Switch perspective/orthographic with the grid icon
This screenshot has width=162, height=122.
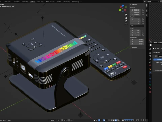coord(126,24)
